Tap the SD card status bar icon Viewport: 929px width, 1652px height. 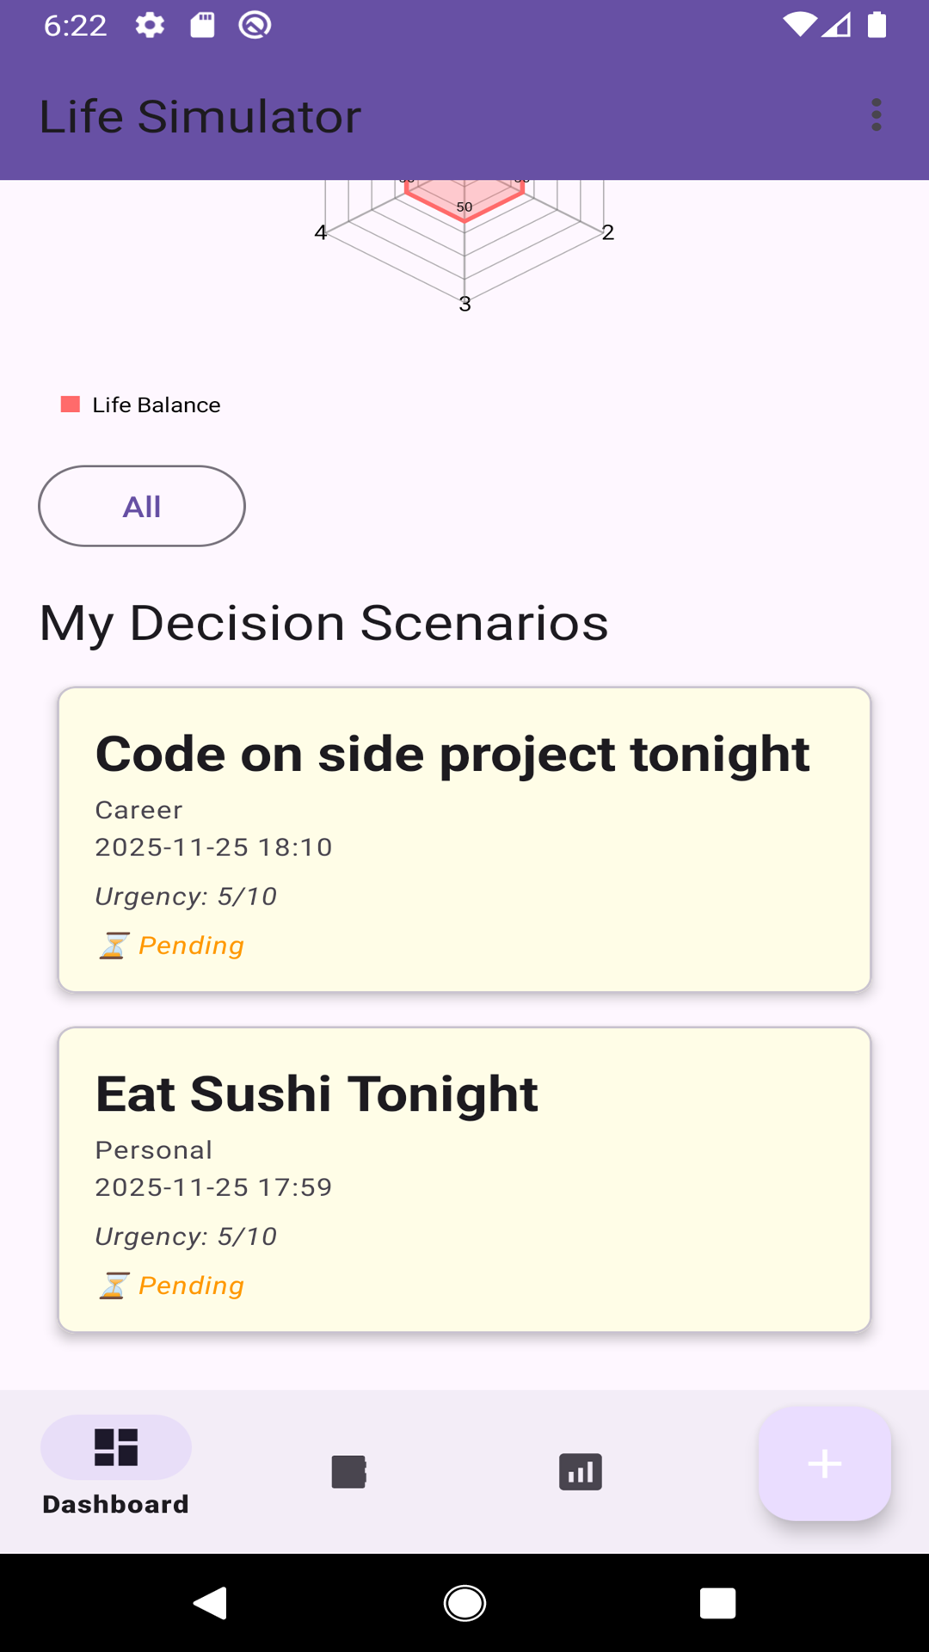(202, 25)
